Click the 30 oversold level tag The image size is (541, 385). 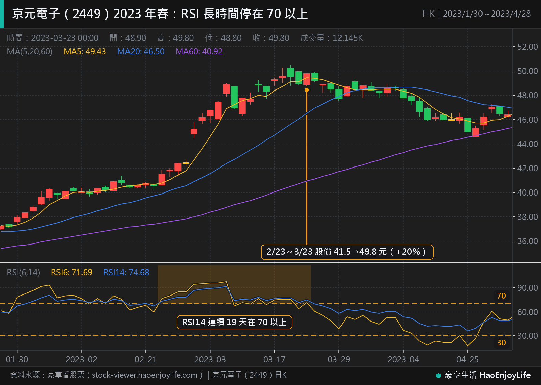(x=502, y=343)
